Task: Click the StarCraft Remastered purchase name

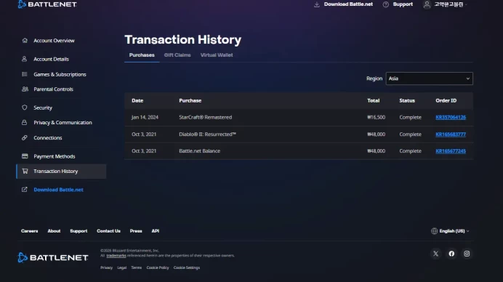Action: [x=205, y=118]
